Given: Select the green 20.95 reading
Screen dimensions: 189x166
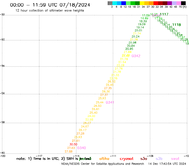Looking at the screenshot, I should click(x=129, y=49).
